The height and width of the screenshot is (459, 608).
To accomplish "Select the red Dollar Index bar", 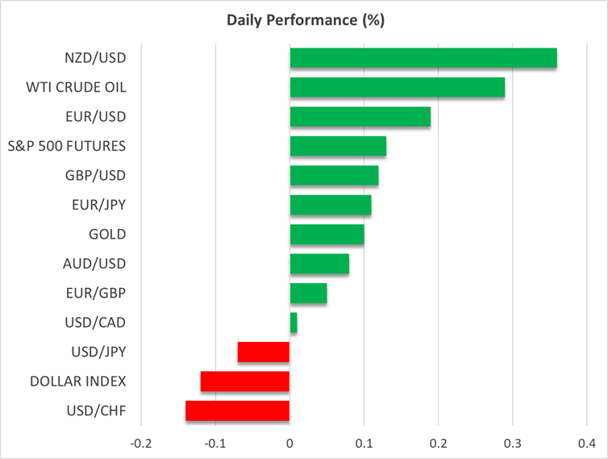I will coord(245,382).
